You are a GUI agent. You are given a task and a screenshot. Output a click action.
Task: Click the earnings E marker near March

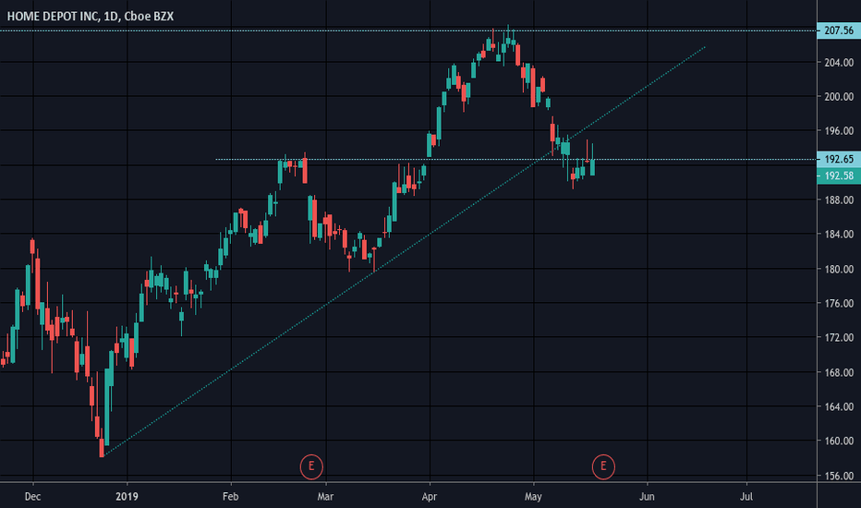(x=311, y=466)
